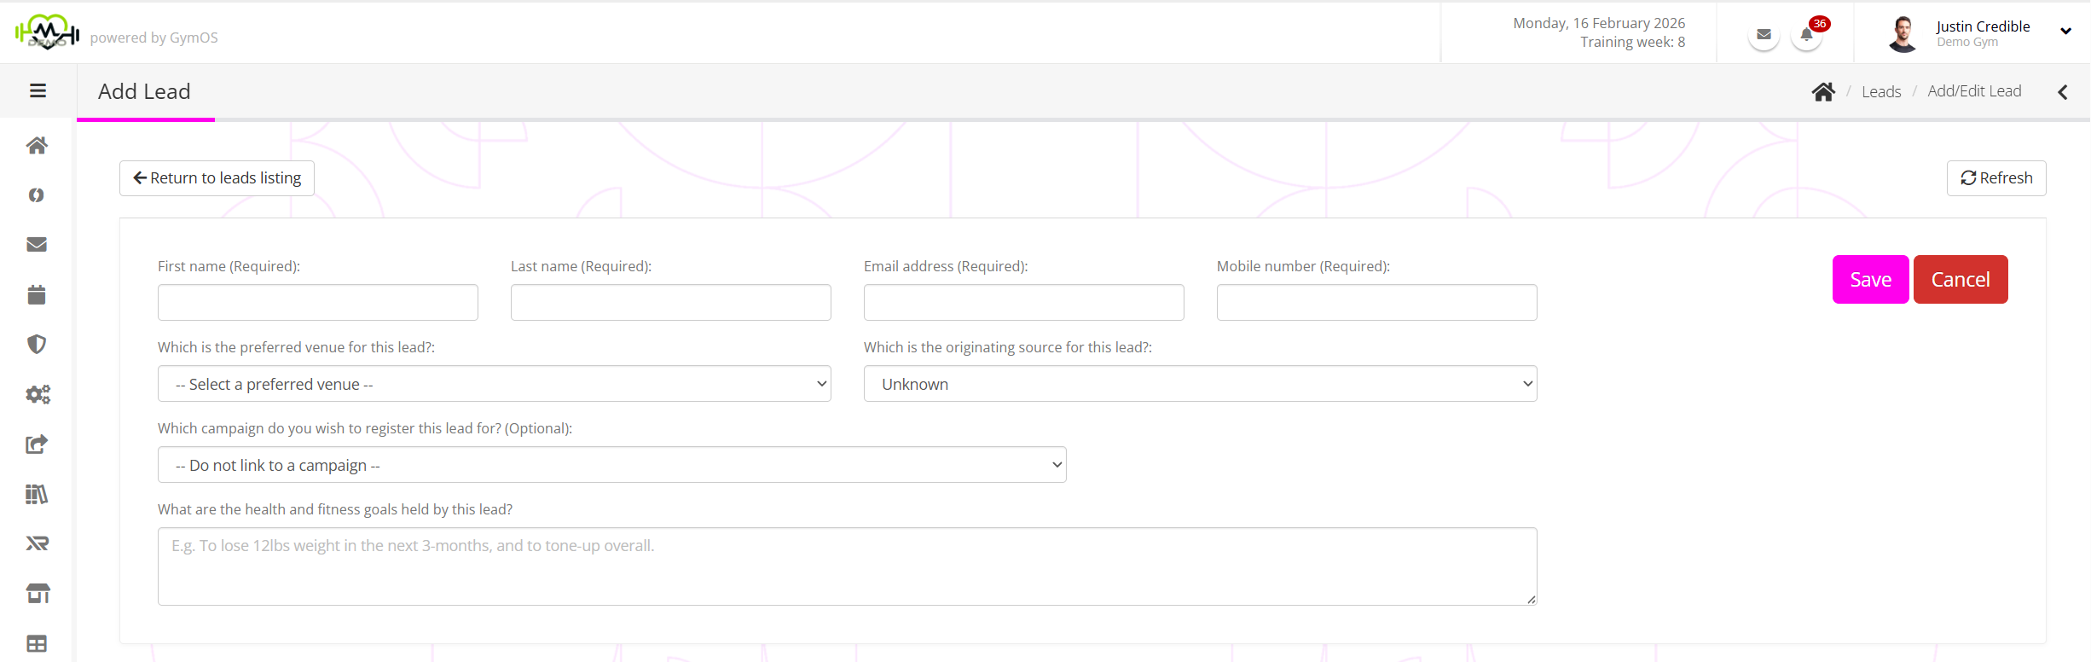Open the calendar icon in the sidebar
Image resolution: width=2091 pixels, height=662 pixels.
37,295
